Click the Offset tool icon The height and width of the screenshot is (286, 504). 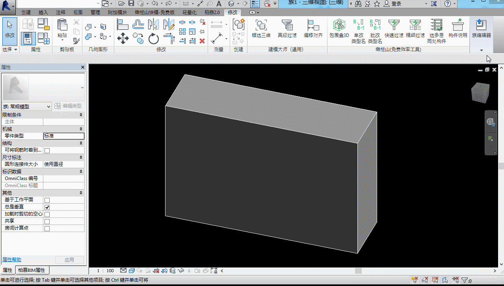coord(138,24)
